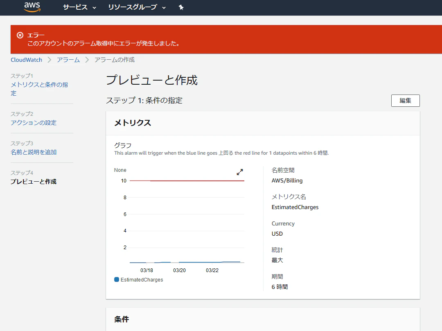Click the red threshold line at 10
The width and height of the screenshot is (442, 331).
pyautogui.click(x=187, y=180)
